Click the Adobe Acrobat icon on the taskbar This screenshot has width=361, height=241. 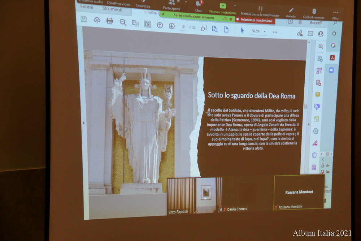[x=332, y=57]
